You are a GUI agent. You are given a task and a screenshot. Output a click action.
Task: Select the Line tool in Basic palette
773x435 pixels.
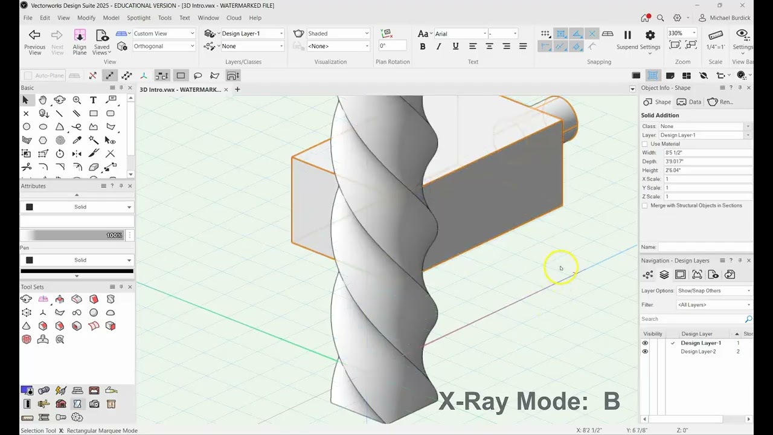tap(60, 114)
